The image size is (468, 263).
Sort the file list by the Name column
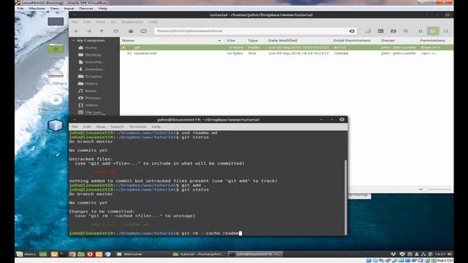coord(172,40)
